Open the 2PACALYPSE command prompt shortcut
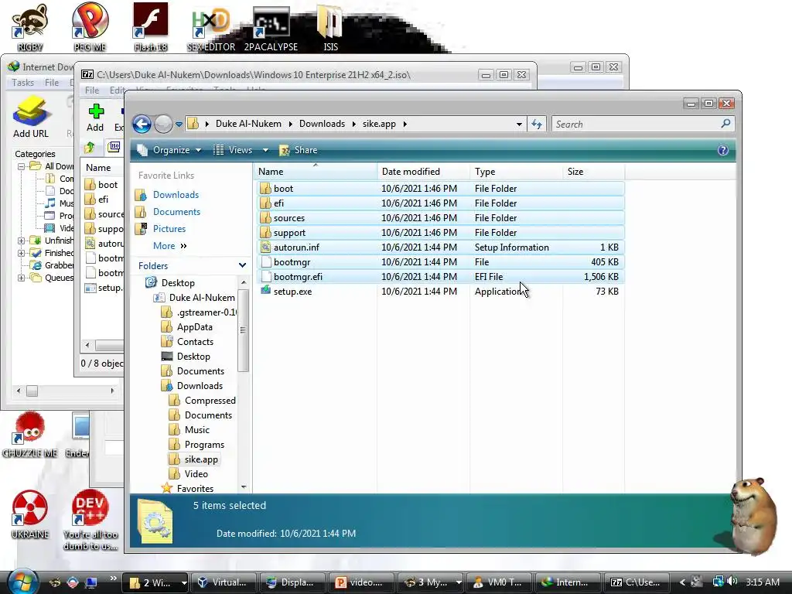Viewport: 792px width, 594px height. pos(271,28)
